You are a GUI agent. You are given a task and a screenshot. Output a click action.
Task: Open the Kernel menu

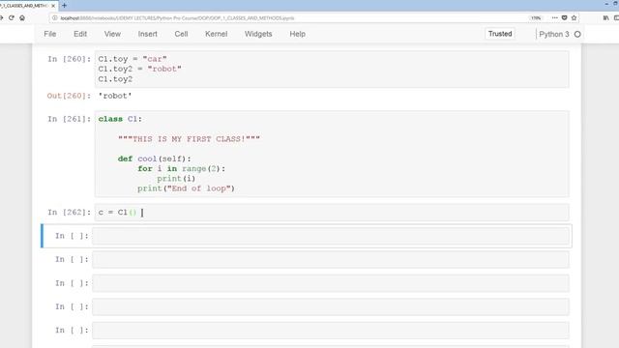click(x=217, y=34)
